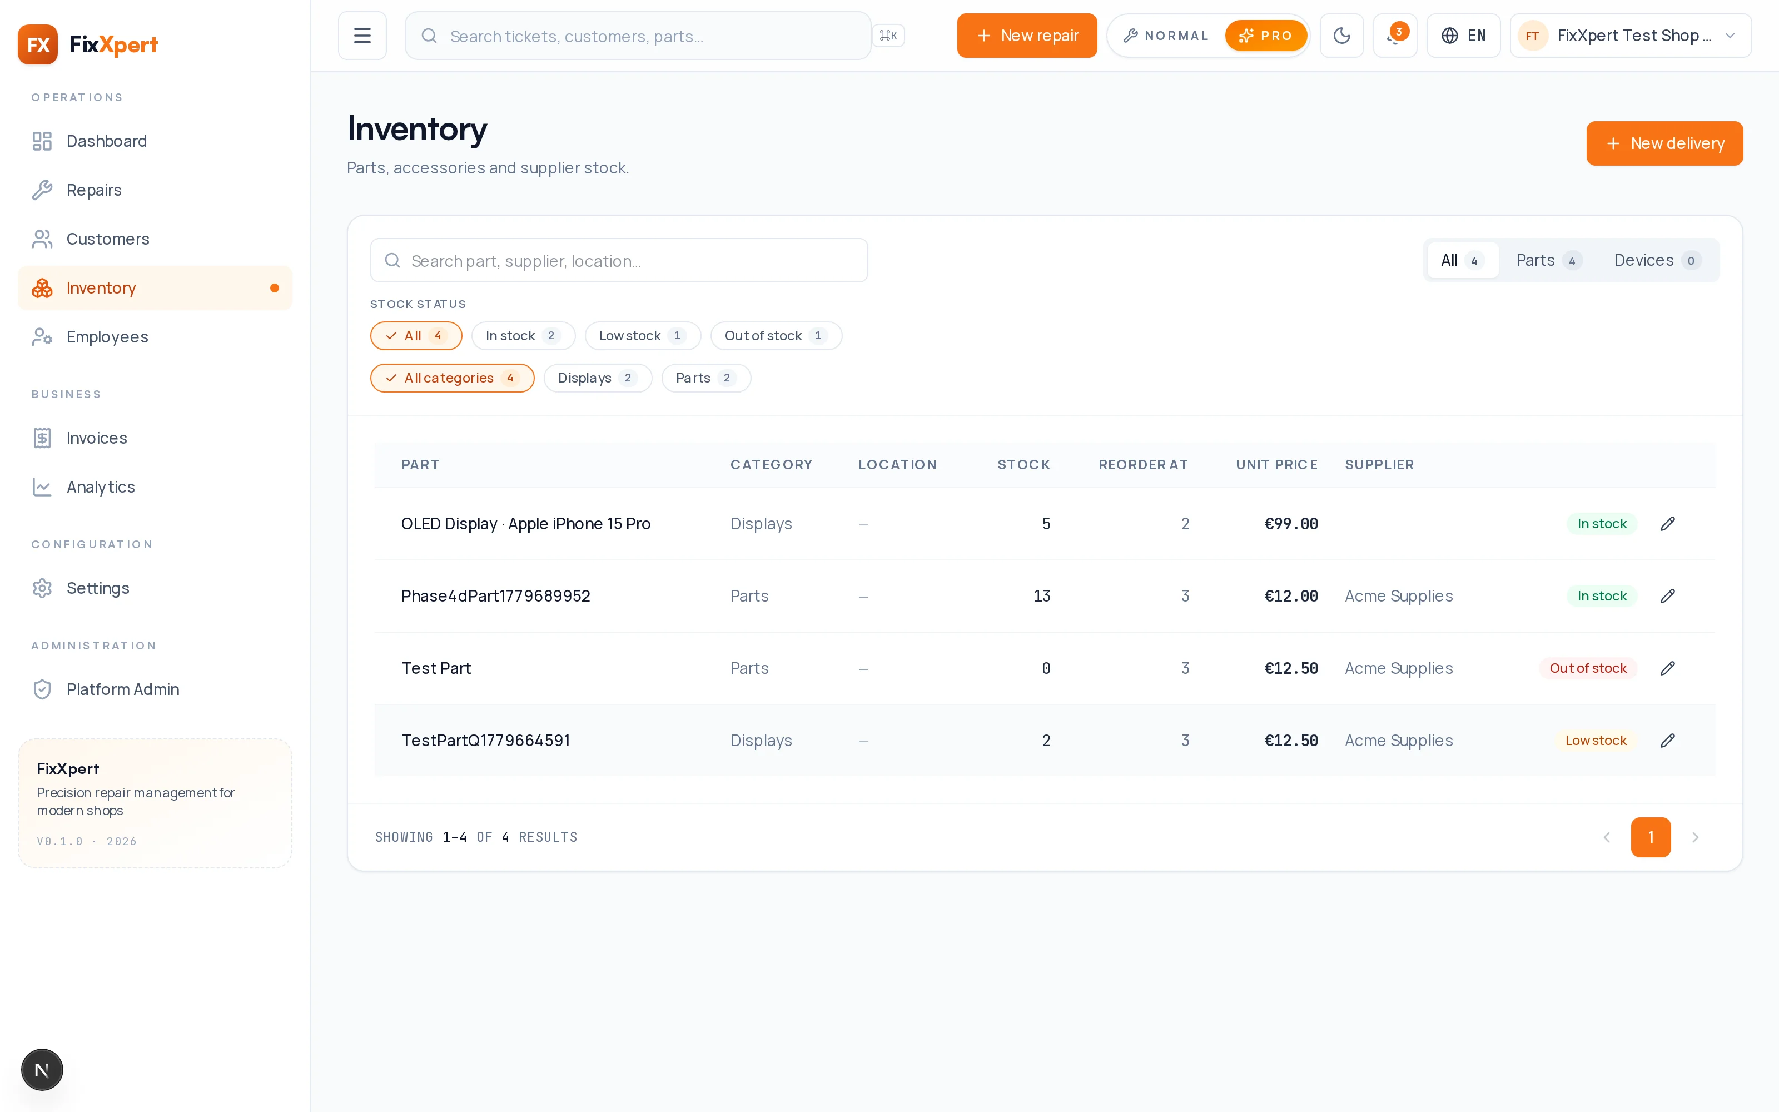Toggle the sidebar with the hamburger menu
The height and width of the screenshot is (1112, 1779).
tap(362, 35)
